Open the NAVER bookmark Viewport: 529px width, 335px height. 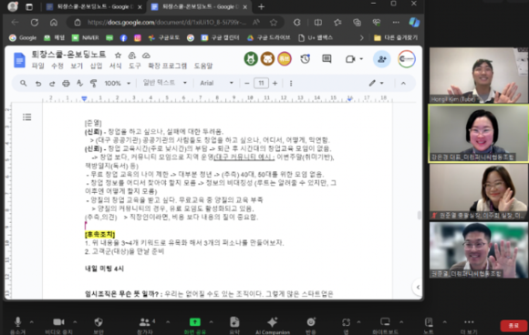pyautogui.click(x=86, y=37)
